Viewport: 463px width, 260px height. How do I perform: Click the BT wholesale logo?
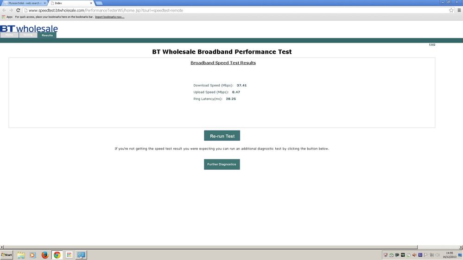point(29,29)
